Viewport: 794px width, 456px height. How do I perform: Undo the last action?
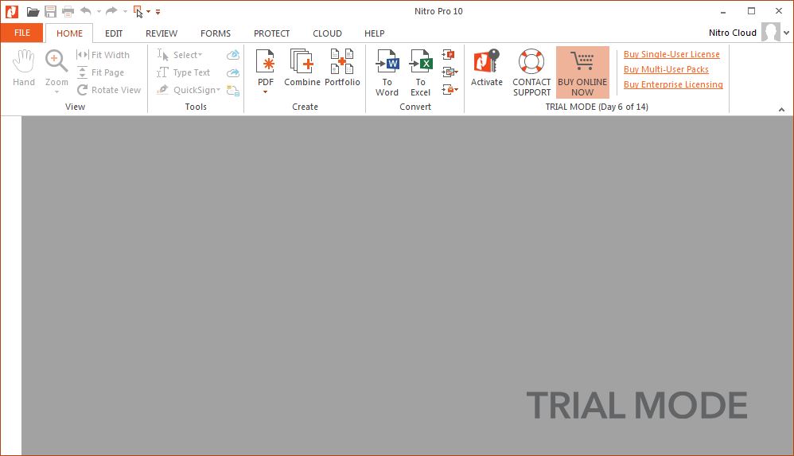click(86, 10)
